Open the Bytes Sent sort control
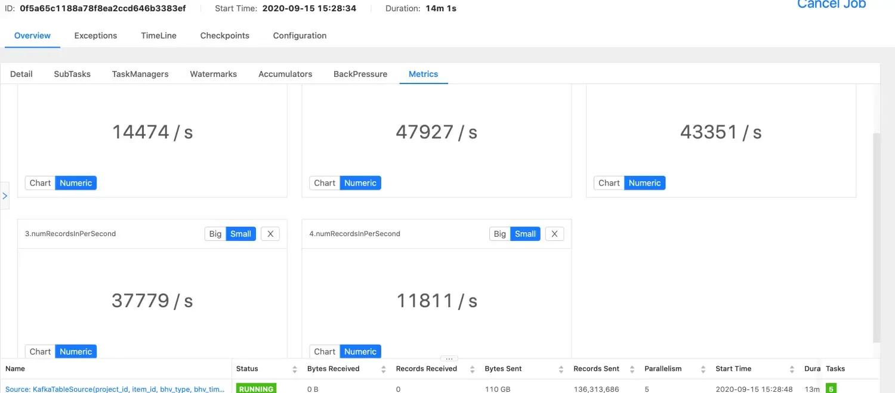Screen dimensions: 895x393 point(560,369)
